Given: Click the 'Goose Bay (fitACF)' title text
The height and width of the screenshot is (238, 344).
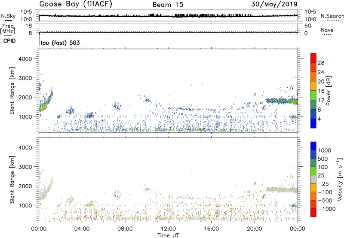Looking at the screenshot, I should (76, 4).
